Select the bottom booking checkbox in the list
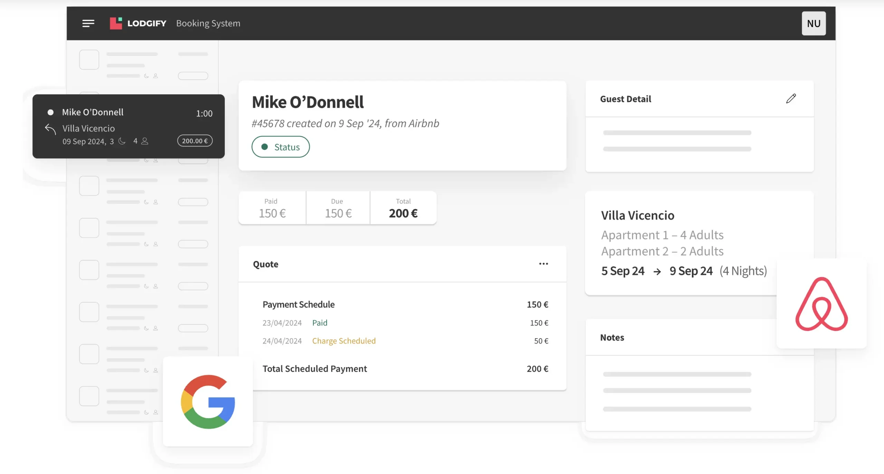This screenshot has width=884, height=474. point(89,396)
